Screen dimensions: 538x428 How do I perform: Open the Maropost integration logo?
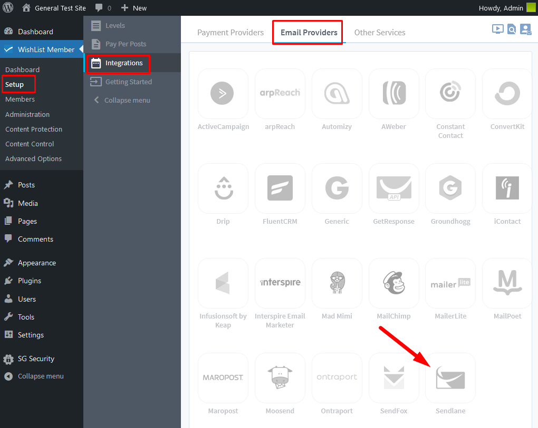(223, 378)
